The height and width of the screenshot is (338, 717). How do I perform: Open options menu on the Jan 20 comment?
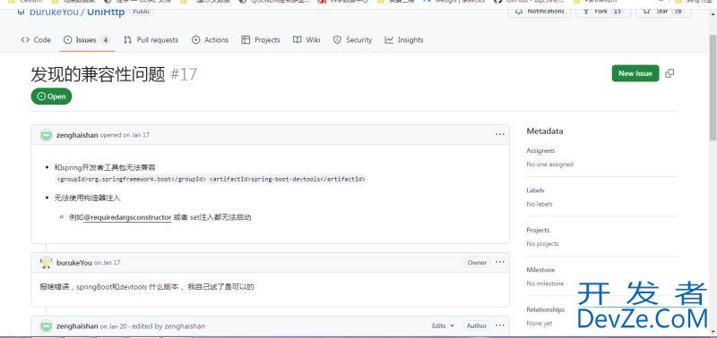(x=500, y=325)
